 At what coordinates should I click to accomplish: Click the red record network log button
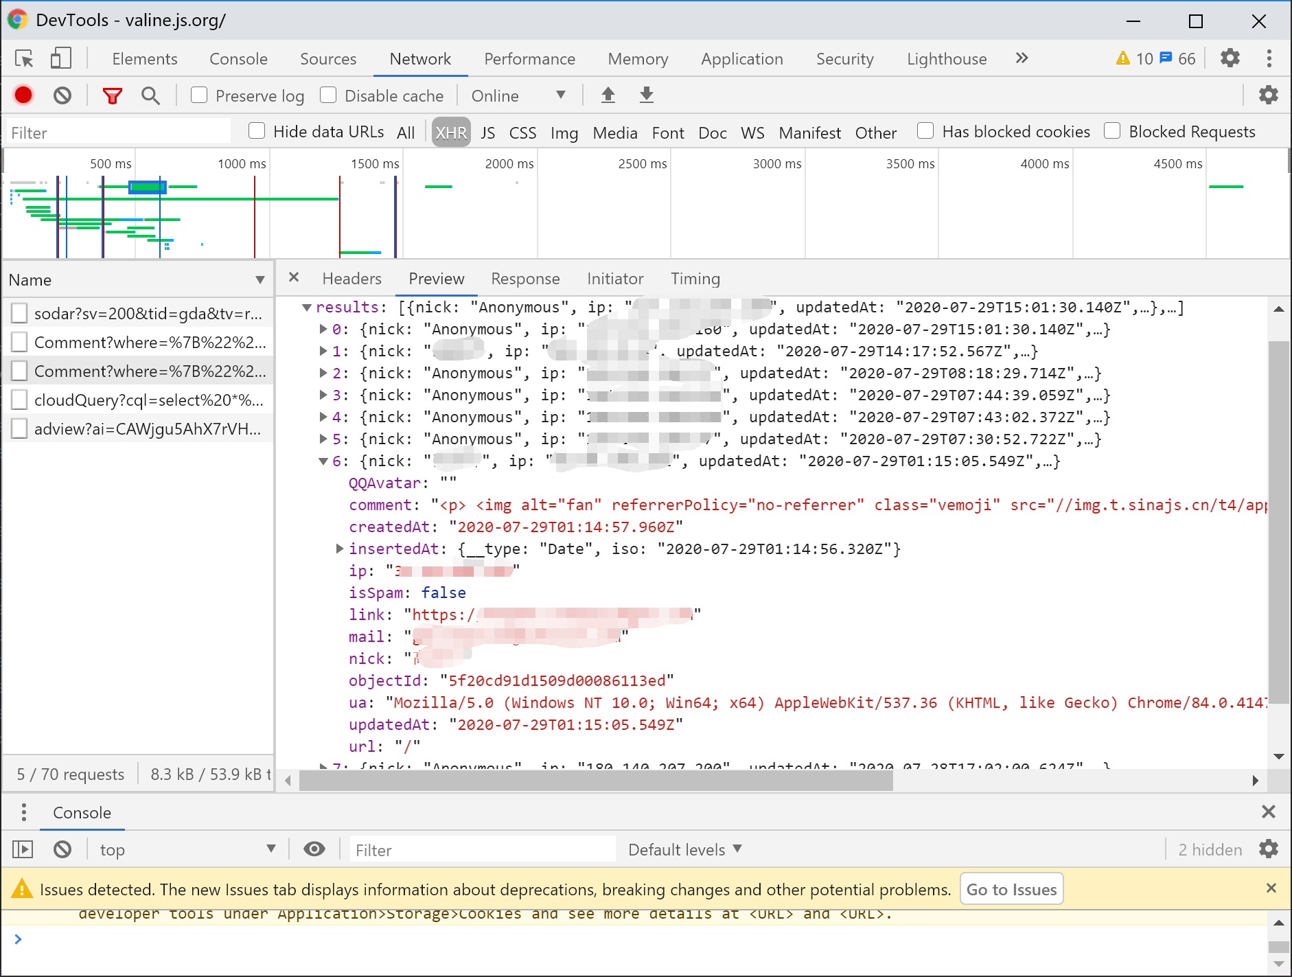[x=23, y=95]
